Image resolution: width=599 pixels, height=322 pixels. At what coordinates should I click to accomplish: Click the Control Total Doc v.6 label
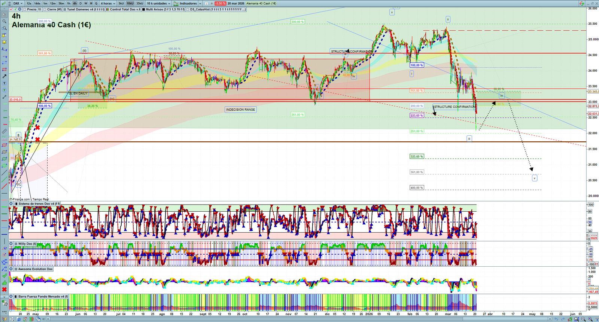point(125,9)
